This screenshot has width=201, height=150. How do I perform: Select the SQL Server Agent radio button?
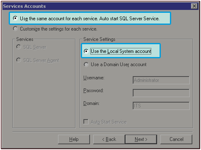(x=19, y=60)
